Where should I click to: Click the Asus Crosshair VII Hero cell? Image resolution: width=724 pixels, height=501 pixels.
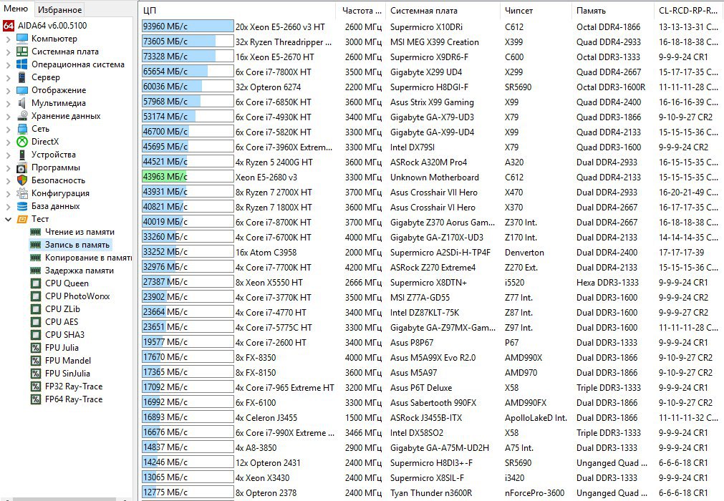point(433,193)
